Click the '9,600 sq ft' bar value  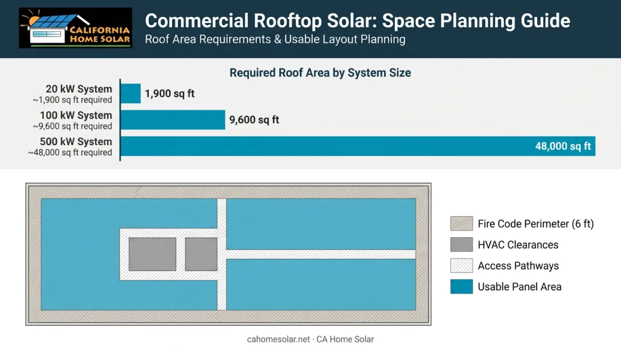click(x=254, y=120)
